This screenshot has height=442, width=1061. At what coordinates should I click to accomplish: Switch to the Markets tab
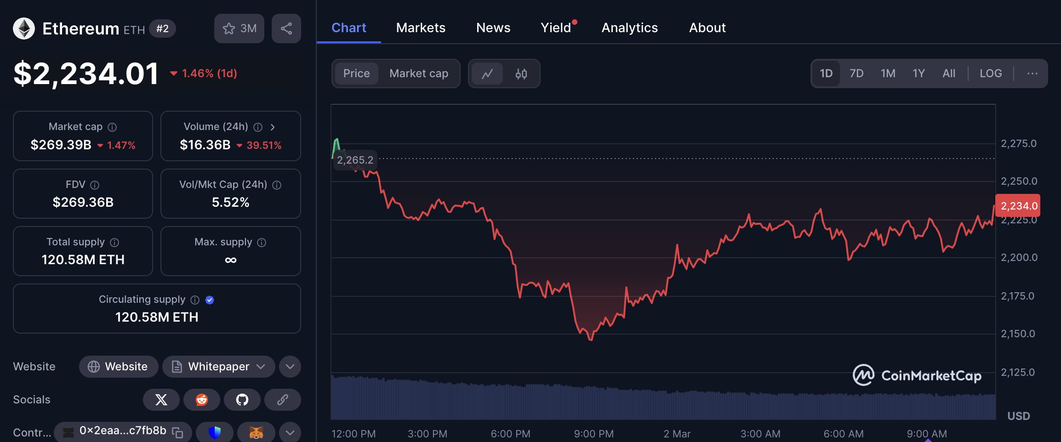coord(421,28)
